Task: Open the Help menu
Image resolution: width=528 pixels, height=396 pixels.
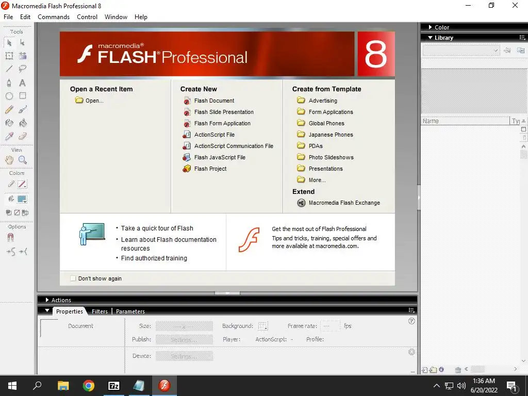Action: click(141, 17)
